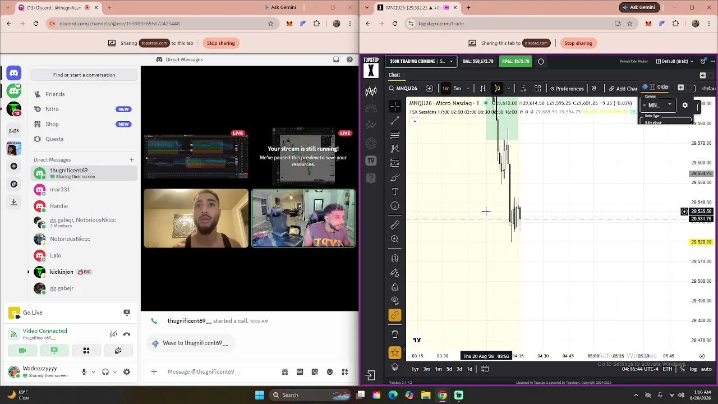Search symbol MNQU26 in chart toolbar
The height and width of the screenshot is (404, 718).
(x=403, y=89)
